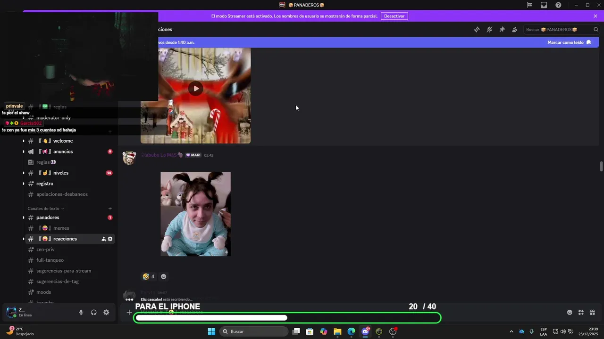
Task: Open the reglas channel with eyes emoji
Action: (x=46, y=162)
